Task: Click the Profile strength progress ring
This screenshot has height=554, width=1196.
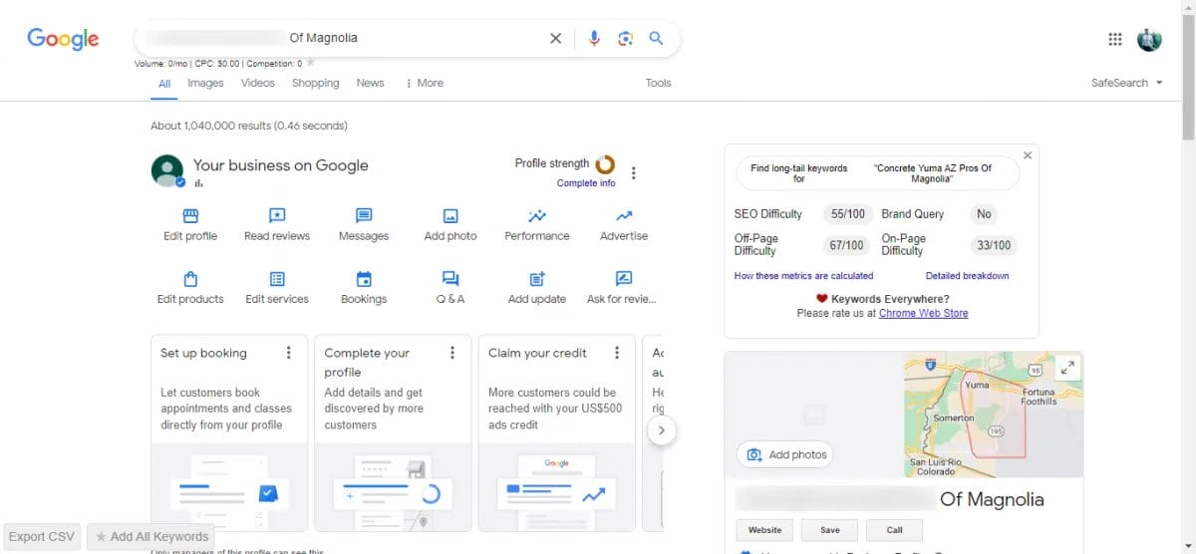Action: [605, 164]
